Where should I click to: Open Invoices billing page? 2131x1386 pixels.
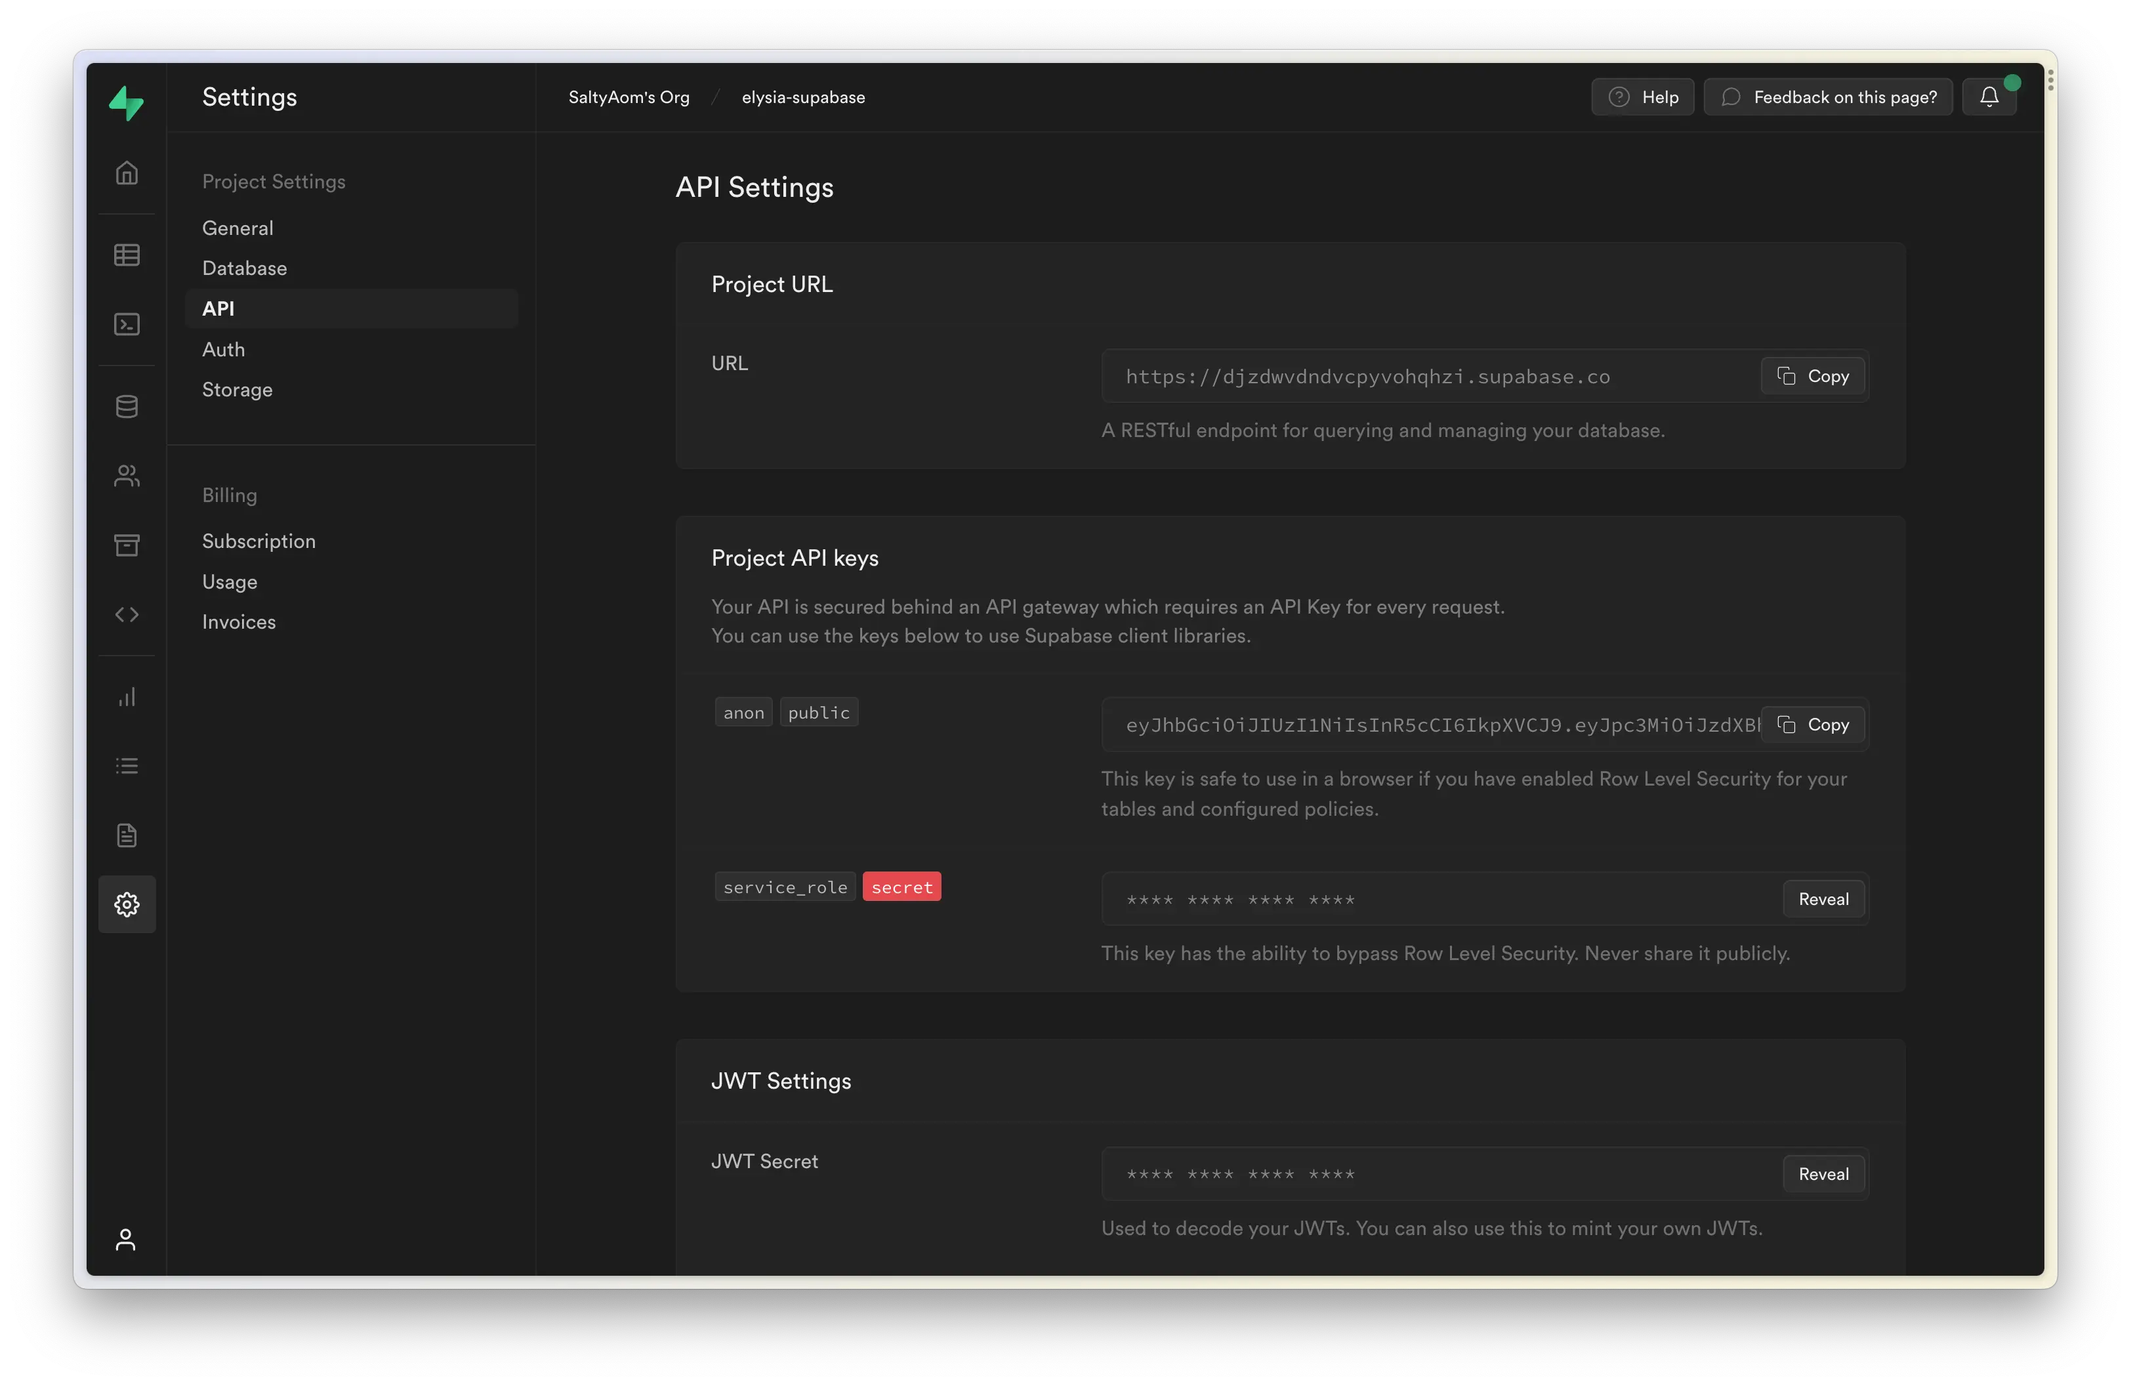click(x=239, y=621)
